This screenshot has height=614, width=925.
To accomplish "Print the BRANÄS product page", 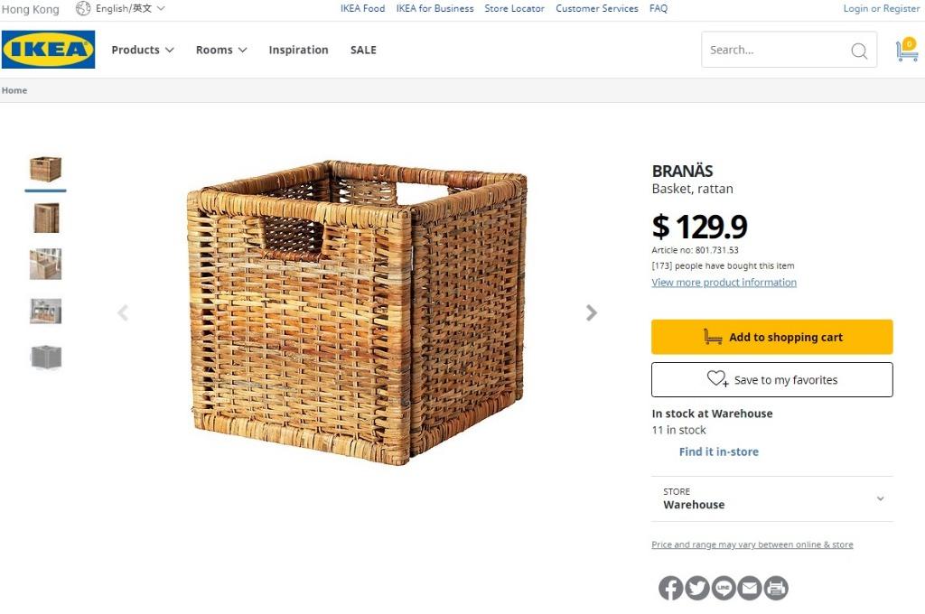I will point(775,587).
